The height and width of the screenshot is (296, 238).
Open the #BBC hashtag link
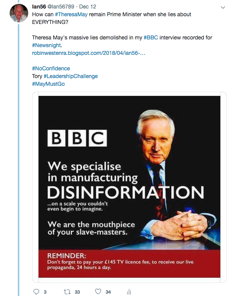tap(151, 37)
